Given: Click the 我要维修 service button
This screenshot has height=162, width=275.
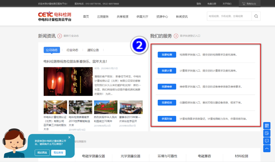Looking at the screenshot, I should (167, 87).
